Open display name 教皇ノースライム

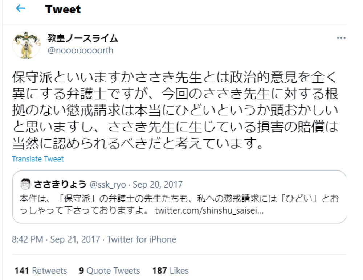click(83, 38)
